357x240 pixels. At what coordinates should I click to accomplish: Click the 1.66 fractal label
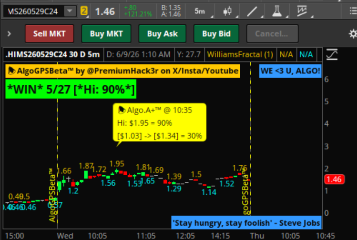[64, 171]
